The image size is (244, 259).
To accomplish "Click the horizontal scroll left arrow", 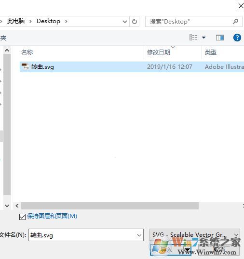I will point(17,206).
